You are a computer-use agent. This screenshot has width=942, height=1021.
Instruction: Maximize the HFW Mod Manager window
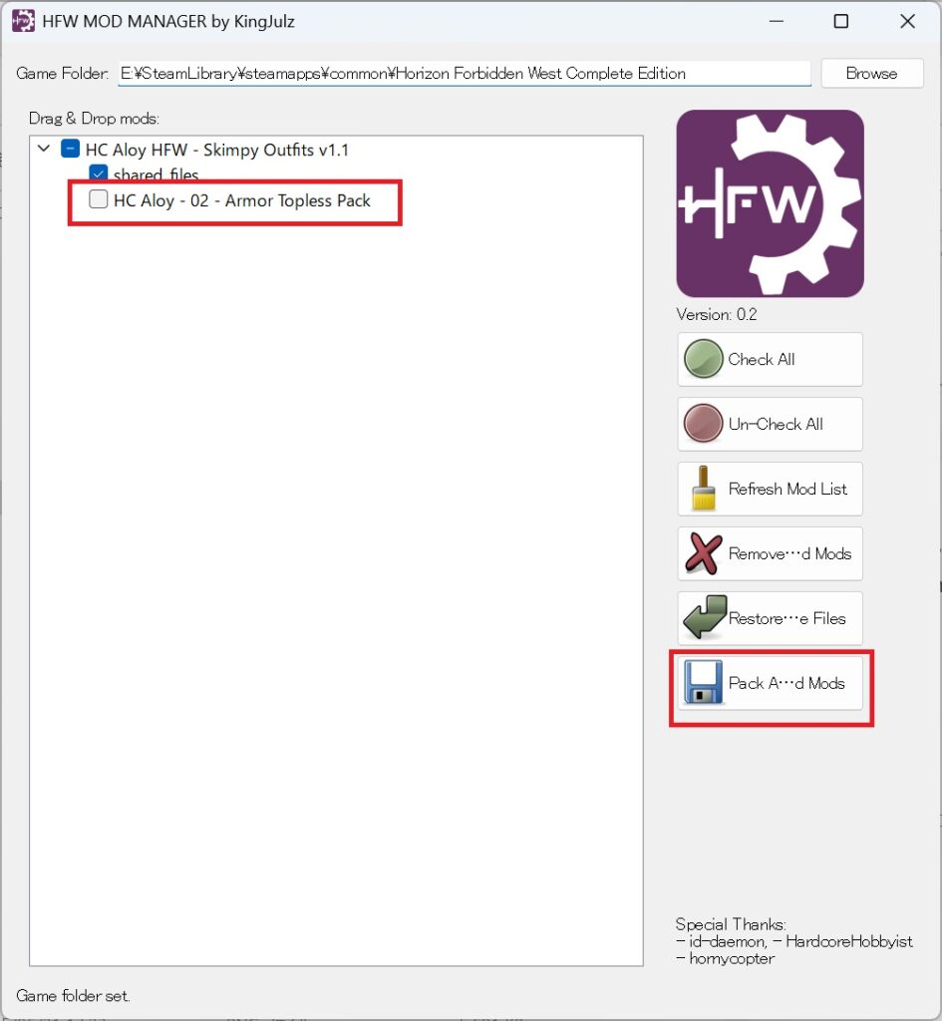pos(841,22)
